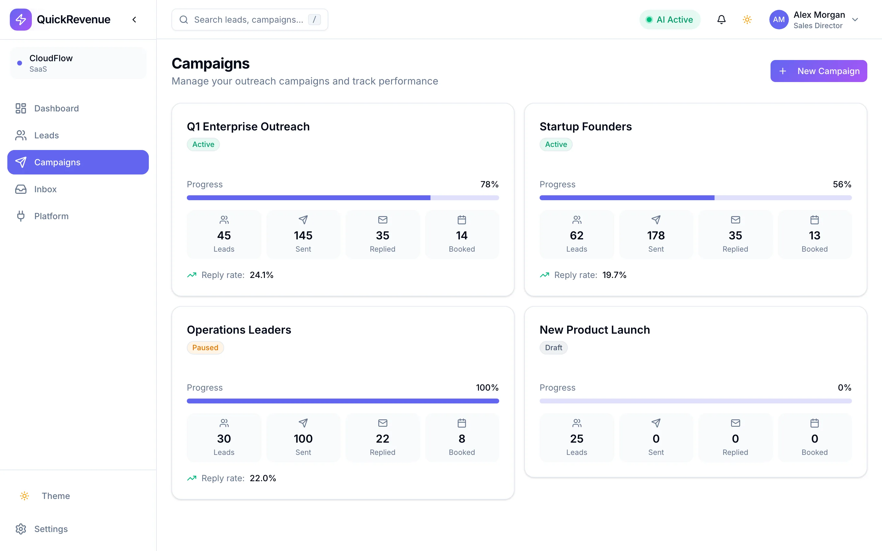Go to Dashboard in the sidebar
The width and height of the screenshot is (882, 551).
78,108
